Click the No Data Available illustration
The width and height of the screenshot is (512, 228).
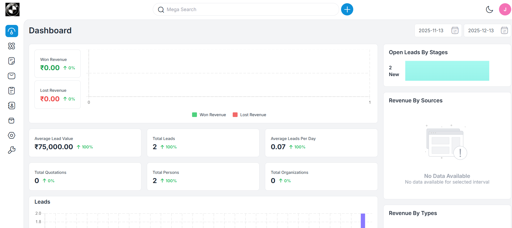point(446,142)
